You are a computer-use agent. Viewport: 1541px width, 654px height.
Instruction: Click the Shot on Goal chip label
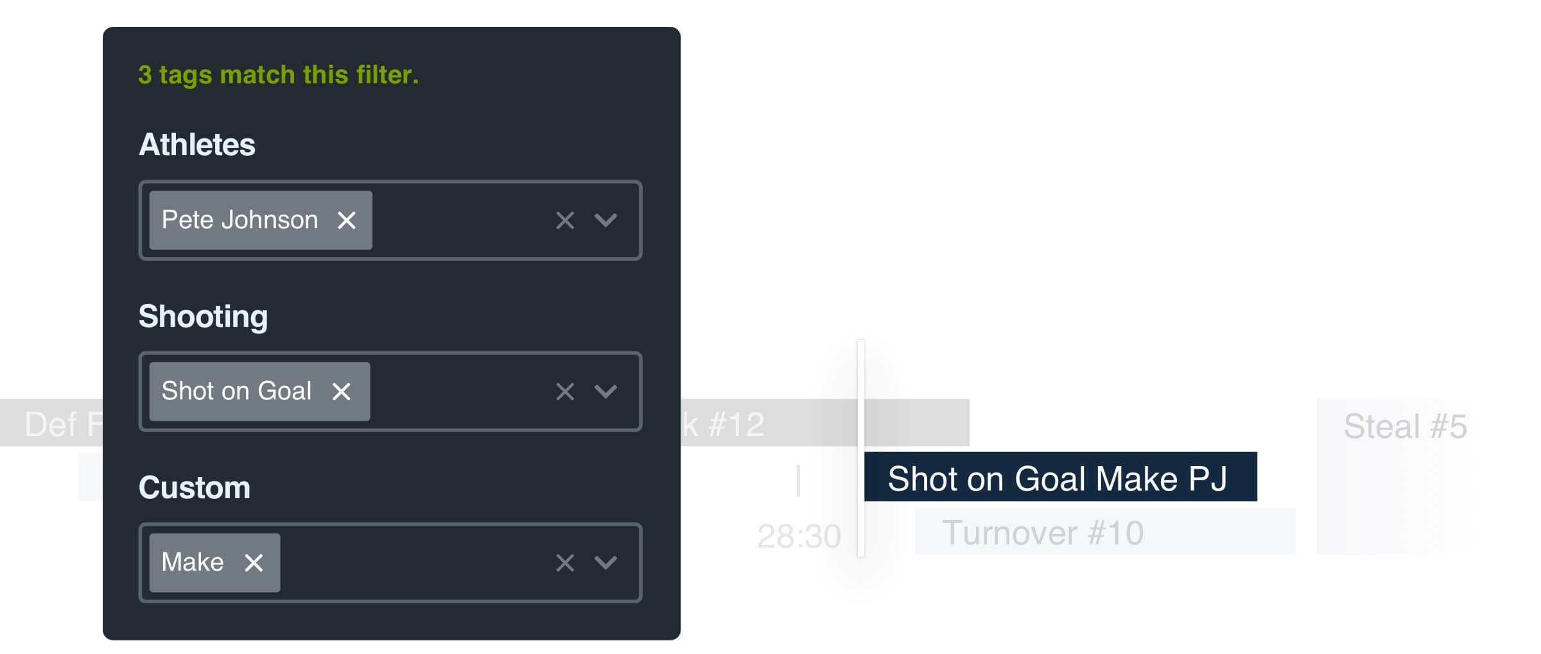pos(236,391)
